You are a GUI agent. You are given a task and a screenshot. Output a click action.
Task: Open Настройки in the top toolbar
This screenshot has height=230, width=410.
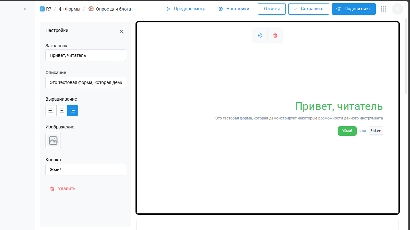234,9
